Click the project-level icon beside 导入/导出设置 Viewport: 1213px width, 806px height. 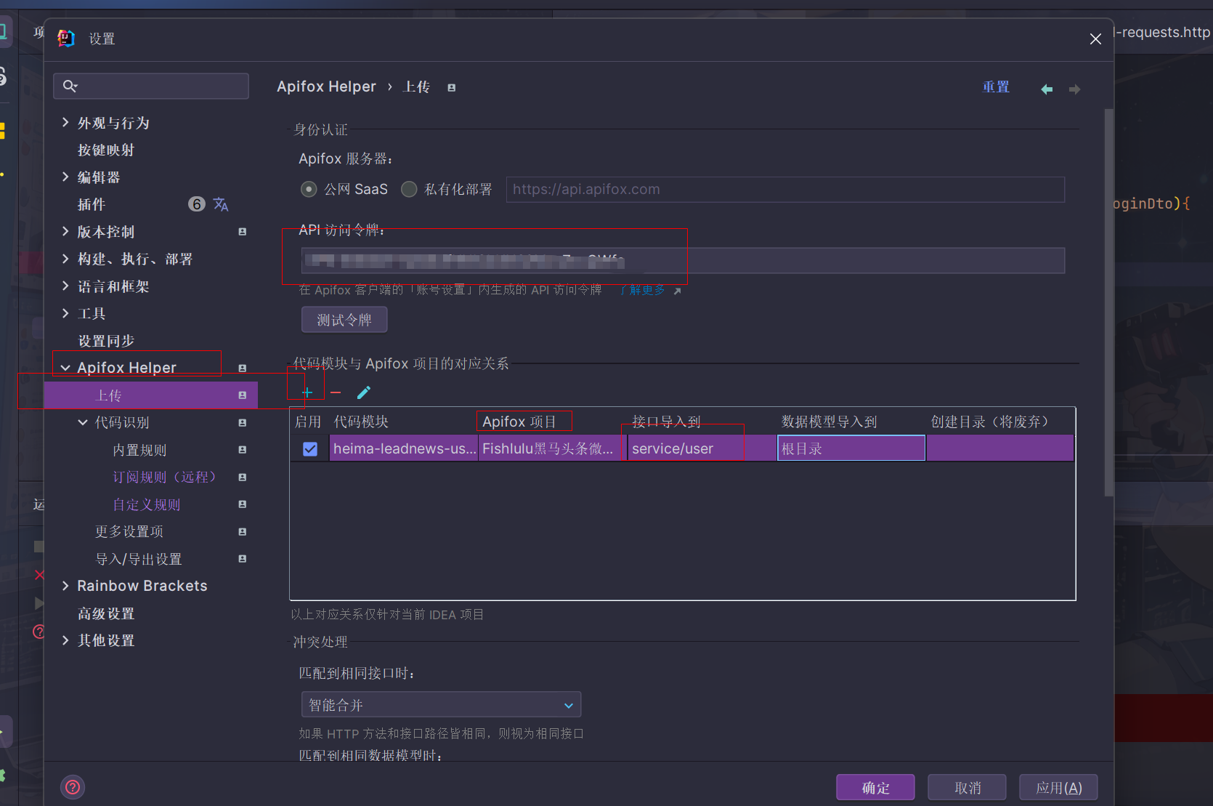[243, 559]
